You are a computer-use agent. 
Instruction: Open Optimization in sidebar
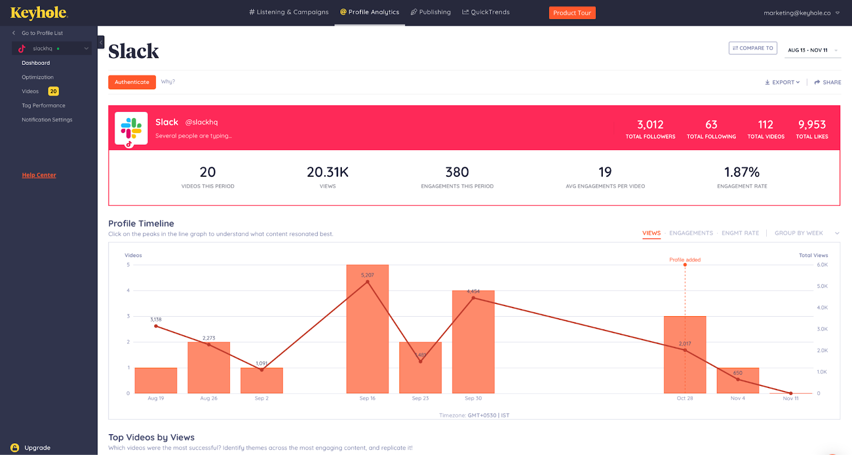[x=37, y=77]
